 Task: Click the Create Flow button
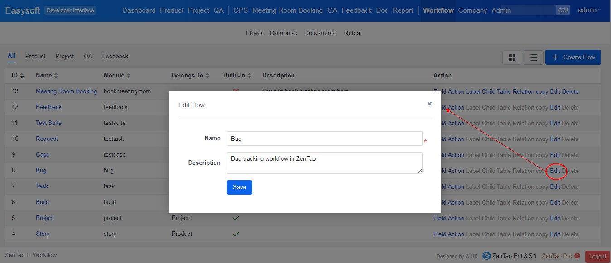tap(573, 57)
